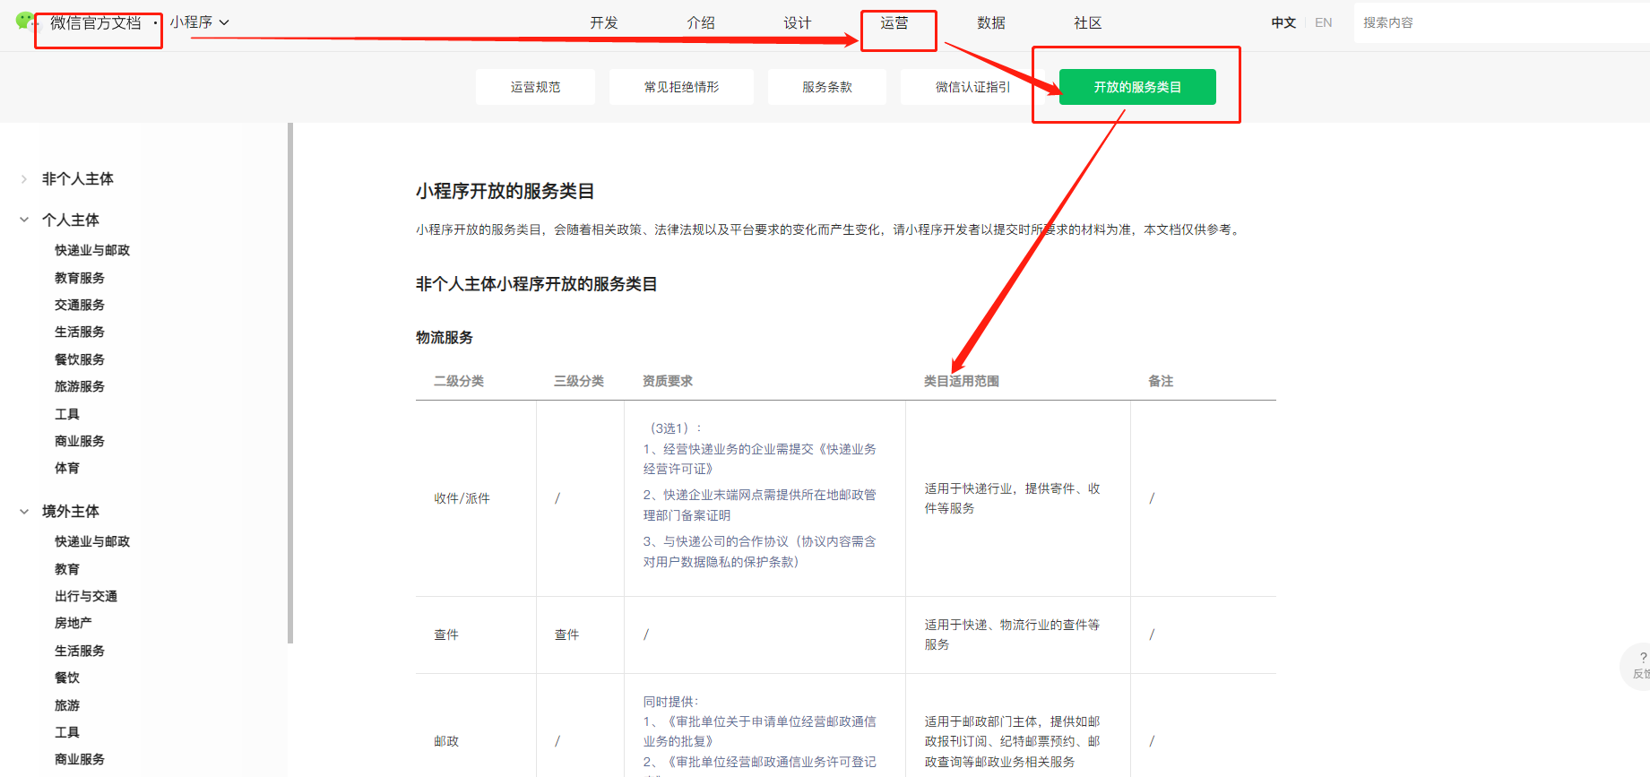This screenshot has height=777, width=1650.
Task: Select 快递业与邮政 under 境外主体
Action: click(92, 541)
